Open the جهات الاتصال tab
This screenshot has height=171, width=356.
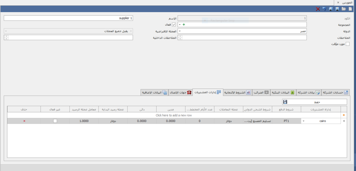(x=180, y=92)
